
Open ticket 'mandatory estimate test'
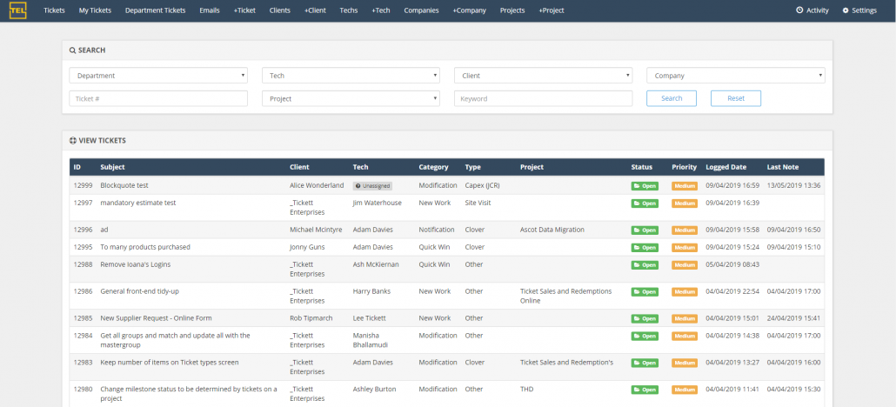138,203
